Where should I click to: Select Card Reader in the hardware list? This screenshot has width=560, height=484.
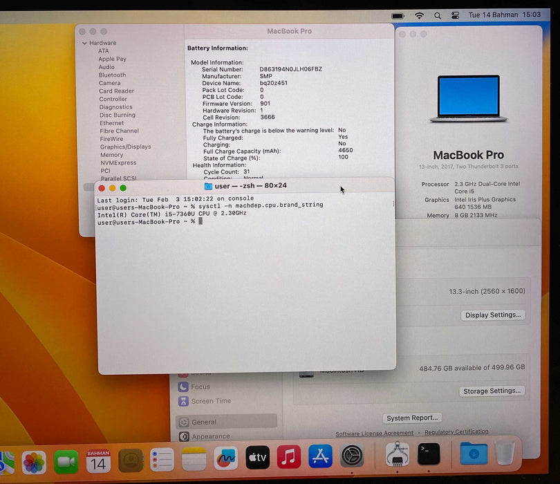(116, 91)
